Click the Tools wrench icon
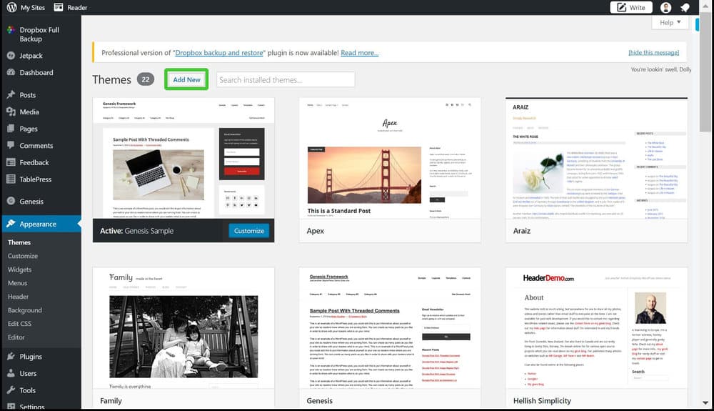This screenshot has height=411, width=714. (x=11, y=390)
